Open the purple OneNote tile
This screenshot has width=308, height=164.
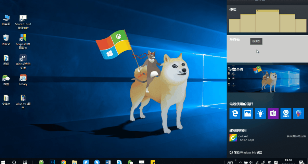pyautogui.click(x=273, y=113)
